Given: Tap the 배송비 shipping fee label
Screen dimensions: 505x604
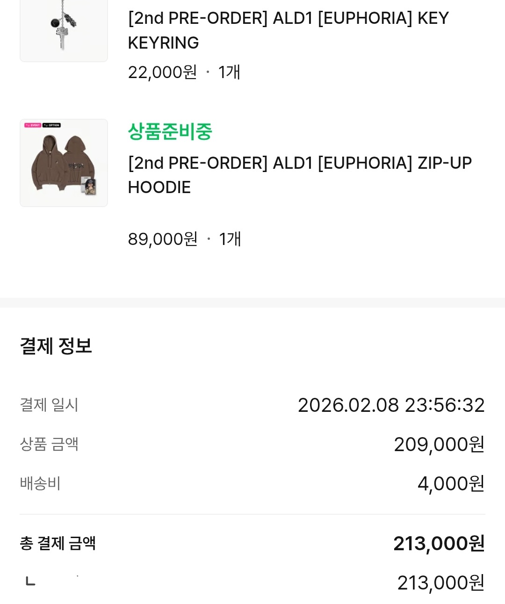Looking at the screenshot, I should [40, 483].
